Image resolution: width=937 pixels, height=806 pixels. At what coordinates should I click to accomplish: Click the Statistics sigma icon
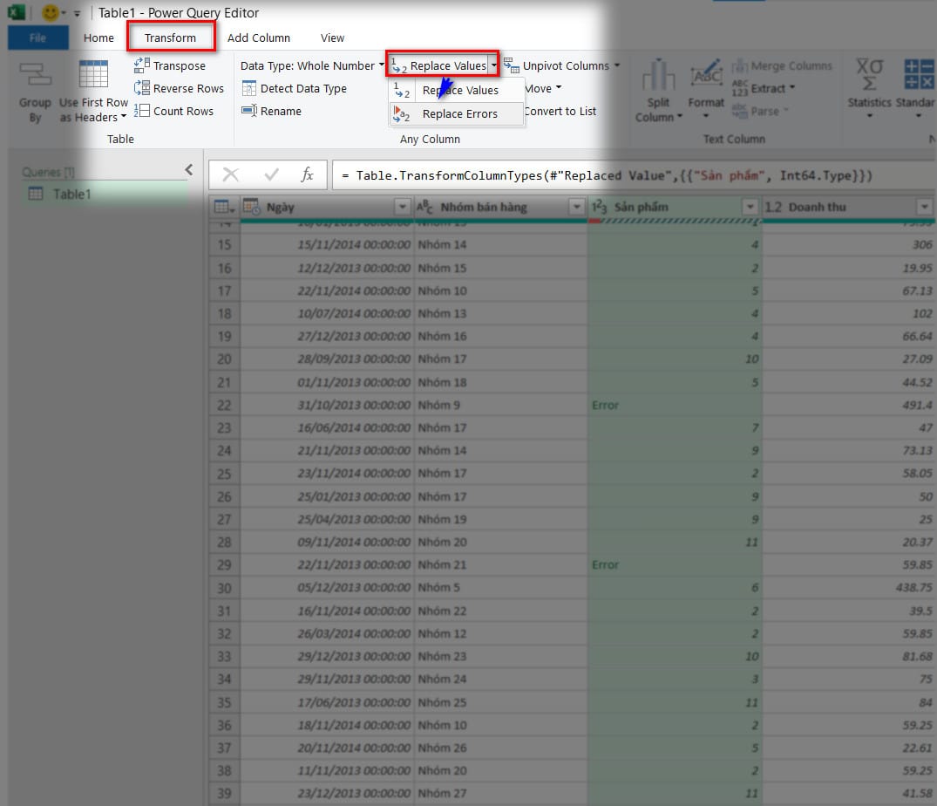click(869, 77)
